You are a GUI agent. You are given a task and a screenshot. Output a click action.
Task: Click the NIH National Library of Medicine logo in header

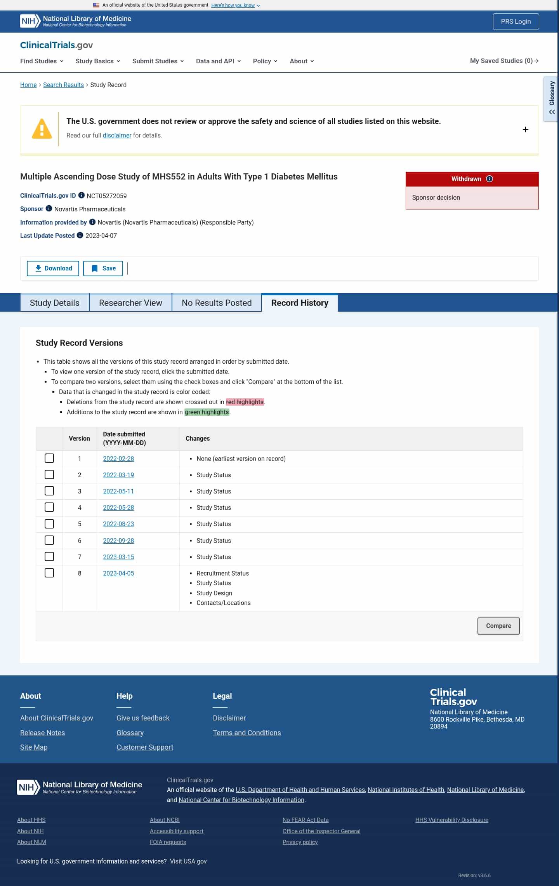(x=76, y=21)
